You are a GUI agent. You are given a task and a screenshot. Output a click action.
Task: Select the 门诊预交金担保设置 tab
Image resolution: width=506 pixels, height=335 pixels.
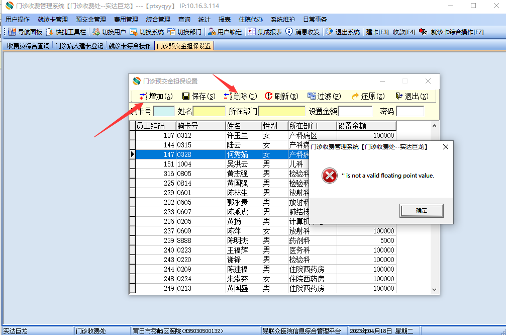(x=183, y=46)
